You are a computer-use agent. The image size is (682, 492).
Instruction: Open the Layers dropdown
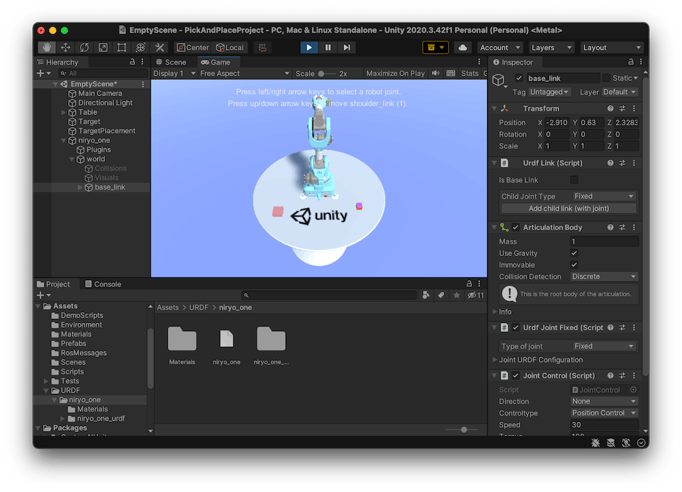tap(552, 48)
